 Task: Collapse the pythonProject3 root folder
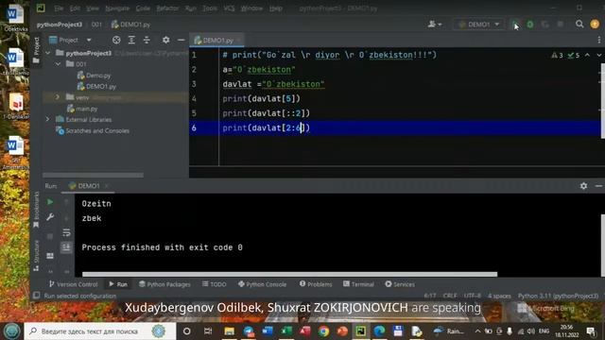pyautogui.click(x=48, y=53)
